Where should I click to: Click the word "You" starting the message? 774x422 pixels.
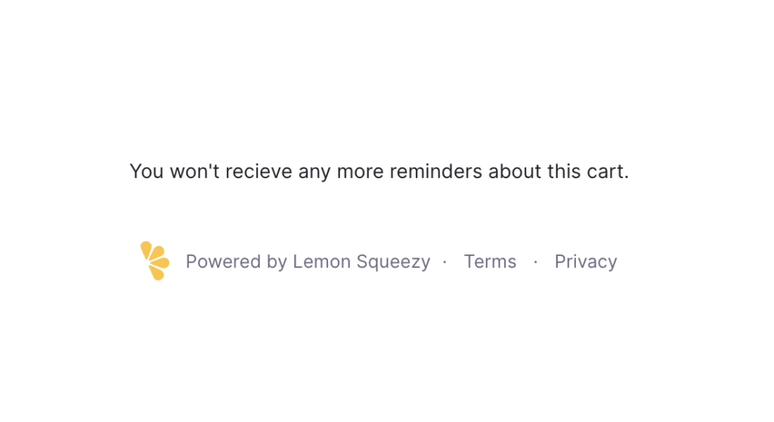pos(146,172)
